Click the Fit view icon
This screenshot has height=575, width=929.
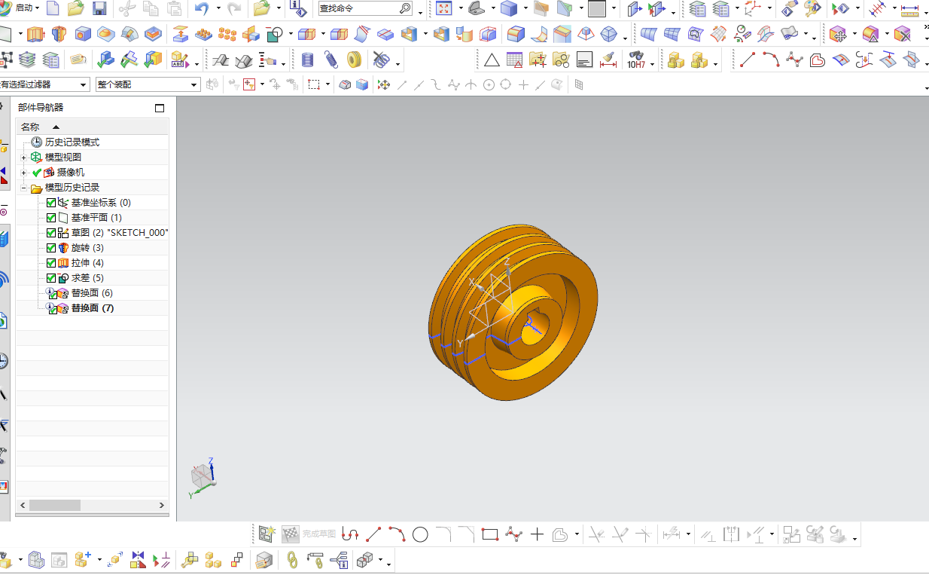click(444, 9)
